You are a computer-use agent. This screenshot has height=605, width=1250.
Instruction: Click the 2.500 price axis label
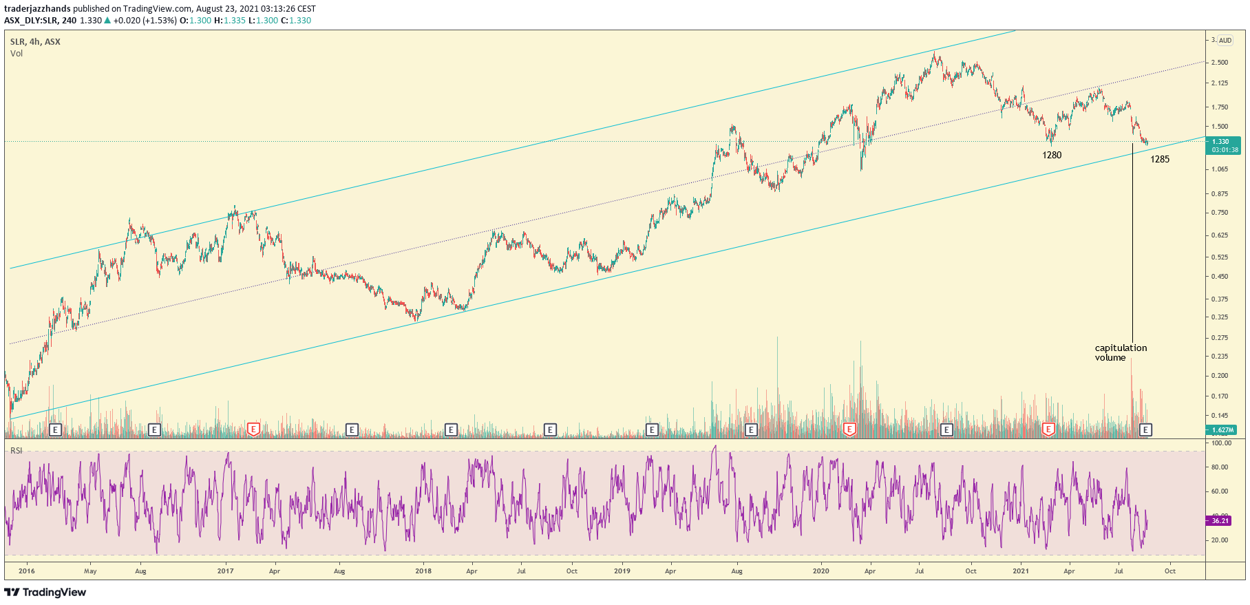[1220, 63]
